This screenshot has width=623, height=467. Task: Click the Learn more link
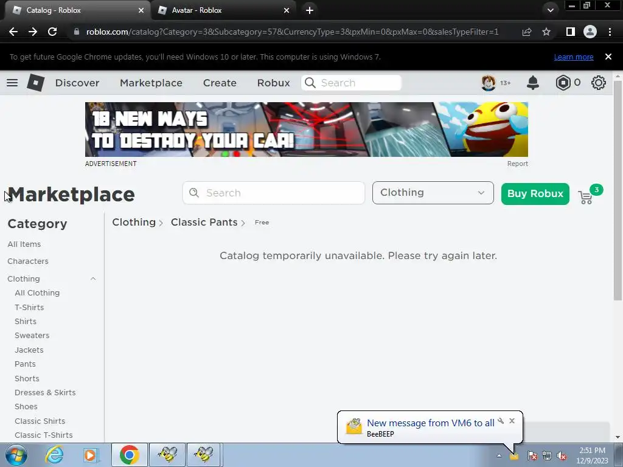(574, 57)
